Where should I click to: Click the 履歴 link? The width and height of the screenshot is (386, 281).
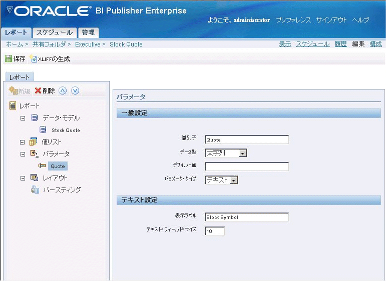pos(341,44)
